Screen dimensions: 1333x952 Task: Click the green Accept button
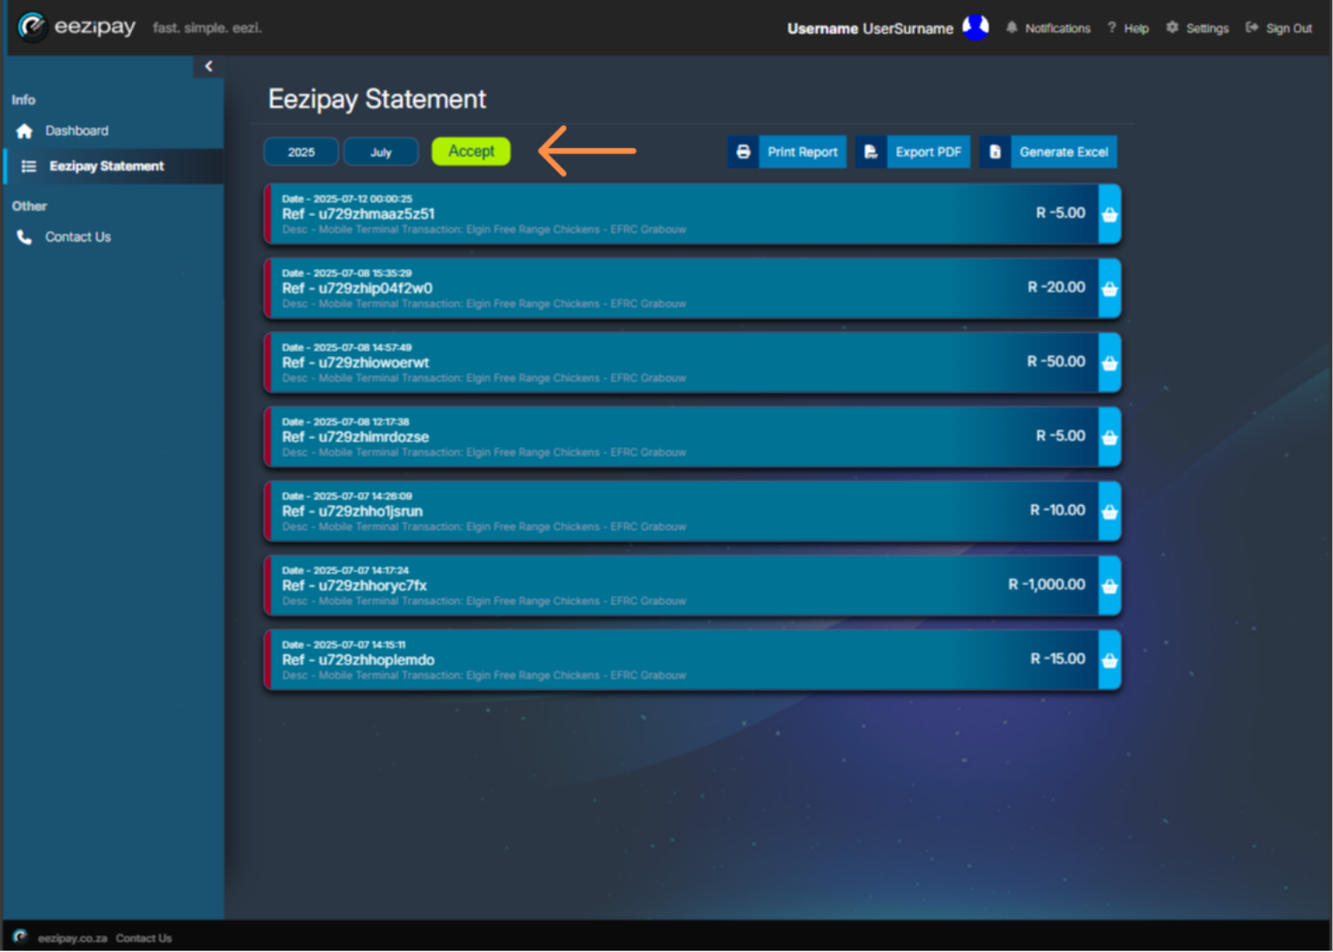pyautogui.click(x=471, y=151)
